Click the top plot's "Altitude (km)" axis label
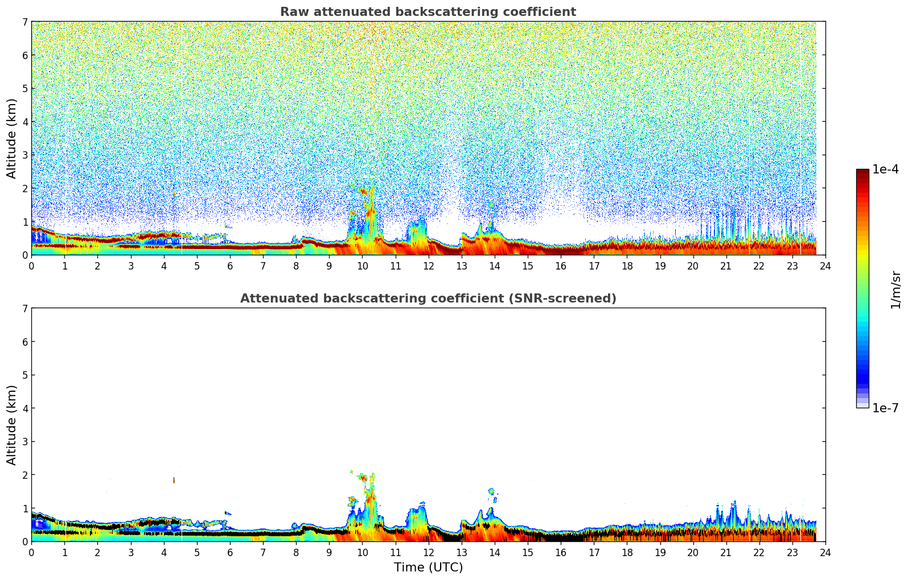The image size is (908, 580). pos(12,138)
